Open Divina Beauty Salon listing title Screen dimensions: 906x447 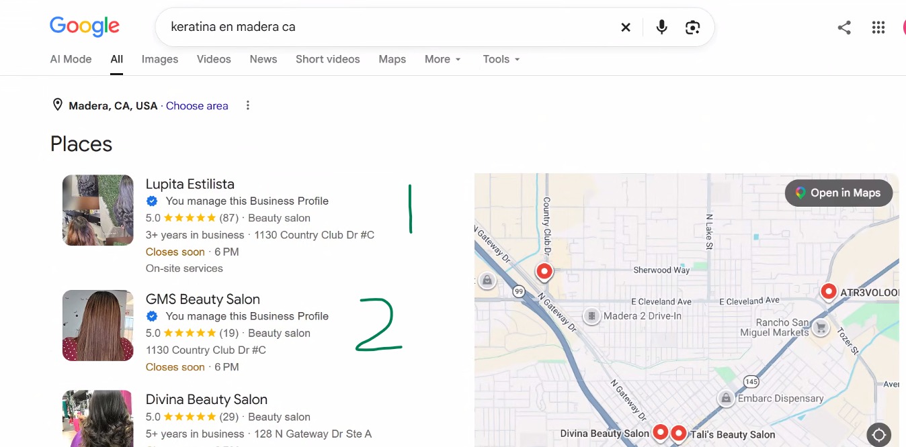coord(206,399)
